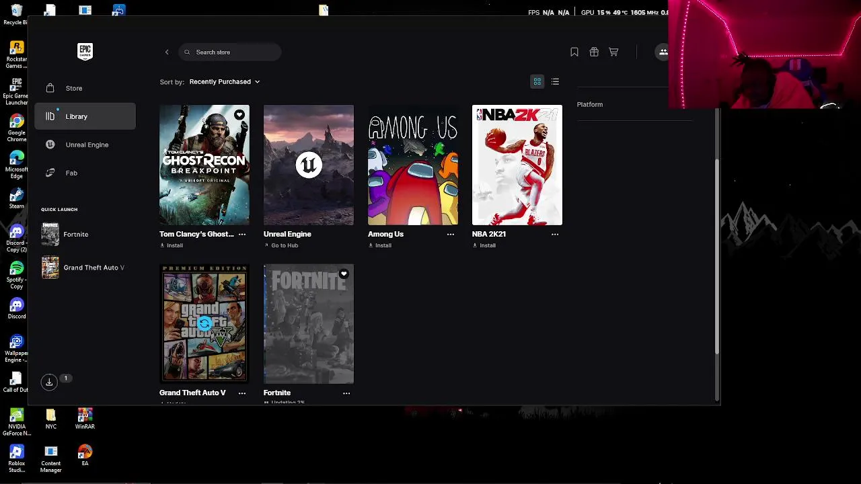Open WinRAR desktop shortcut
This screenshot has height=484, width=861.
point(85,419)
